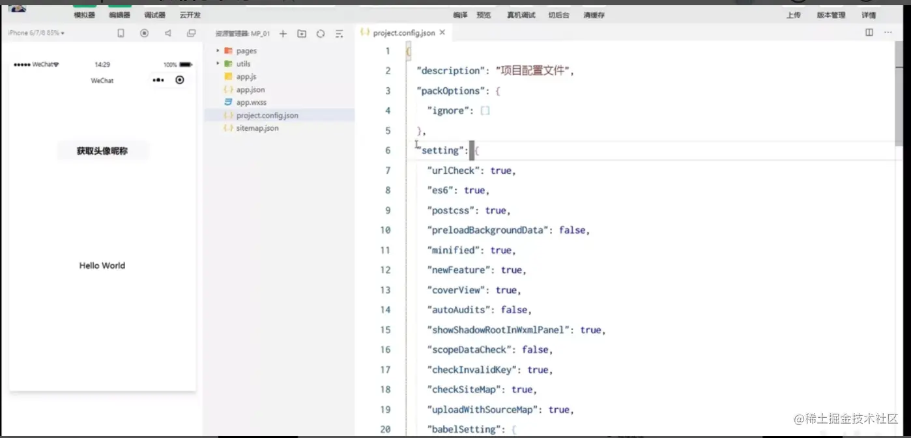Open cloud development (云开发)
Viewport: 911px width, 438px height.
pyautogui.click(x=190, y=15)
